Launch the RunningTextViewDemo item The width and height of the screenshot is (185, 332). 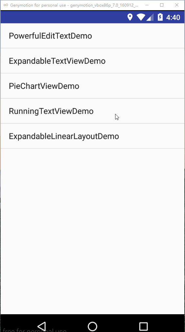coord(92,111)
